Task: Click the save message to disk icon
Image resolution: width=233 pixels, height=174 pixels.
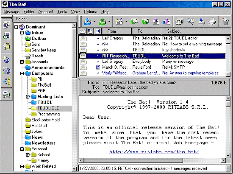Action: click(201, 22)
